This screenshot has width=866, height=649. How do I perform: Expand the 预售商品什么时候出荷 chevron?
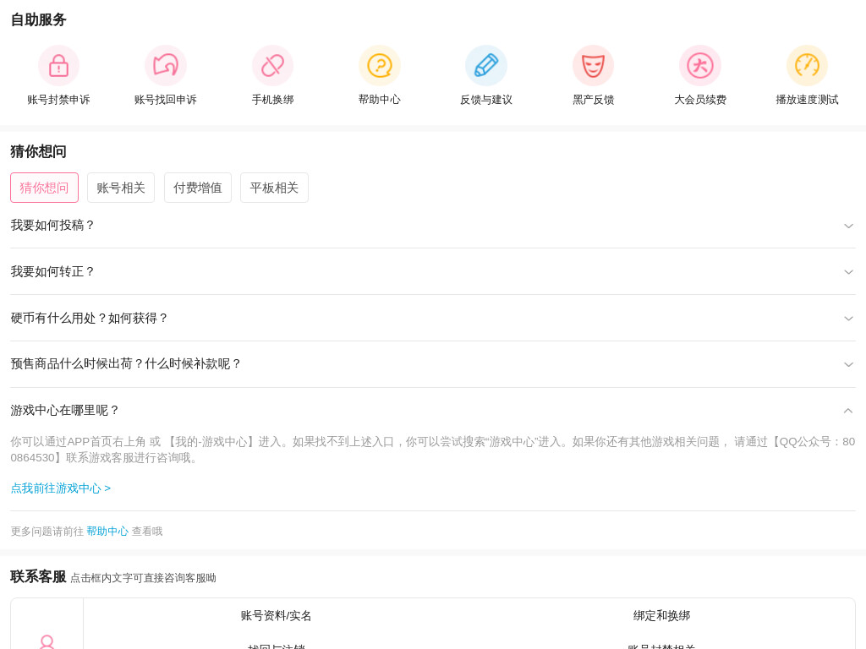coord(848,364)
